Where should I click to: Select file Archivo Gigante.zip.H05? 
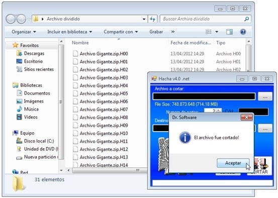pyautogui.click(x=104, y=93)
